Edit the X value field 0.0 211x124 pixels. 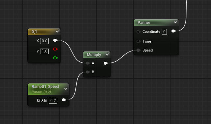(44, 41)
